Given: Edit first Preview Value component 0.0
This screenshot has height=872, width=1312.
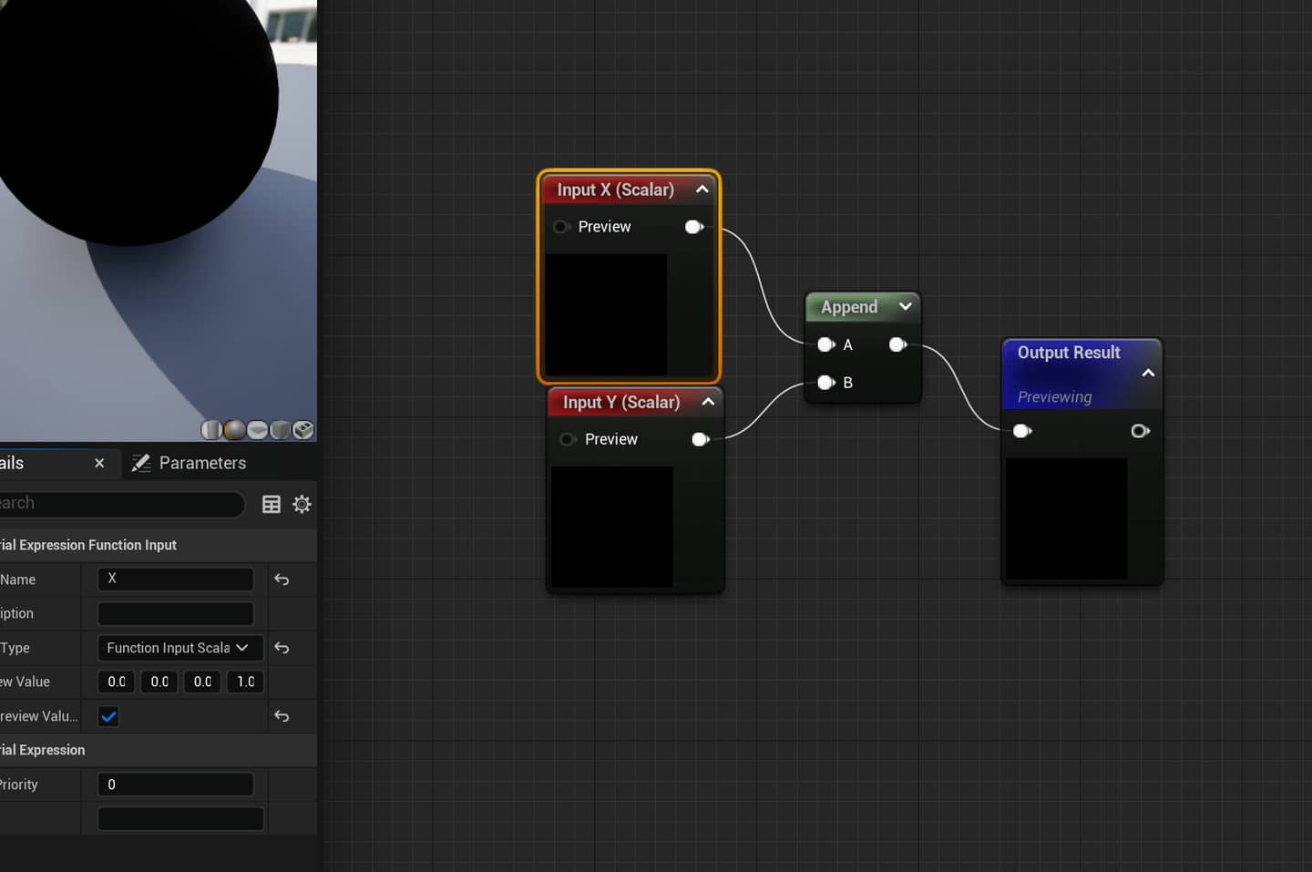Looking at the screenshot, I should click(x=117, y=682).
